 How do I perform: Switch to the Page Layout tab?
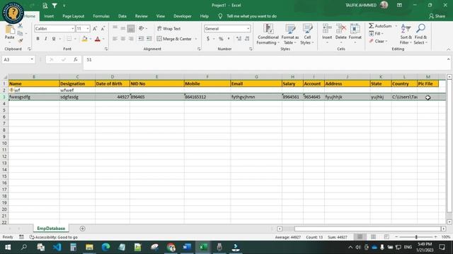click(74, 16)
